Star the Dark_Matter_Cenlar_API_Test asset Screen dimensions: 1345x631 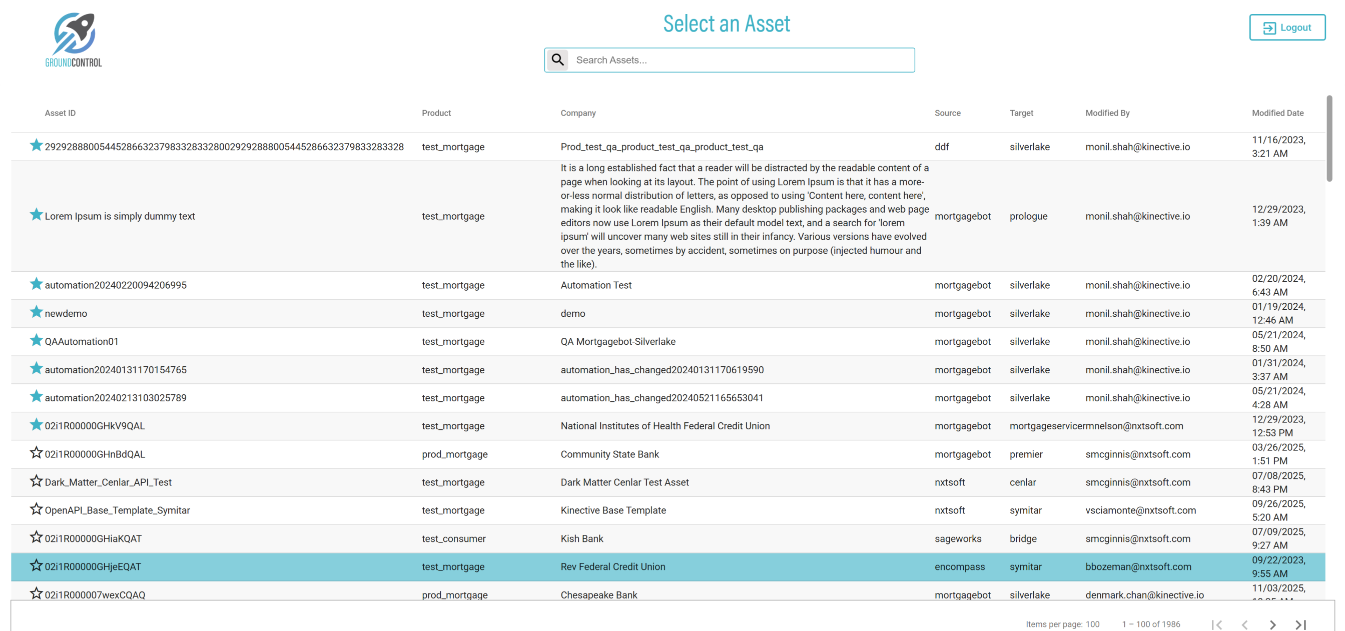click(x=36, y=480)
